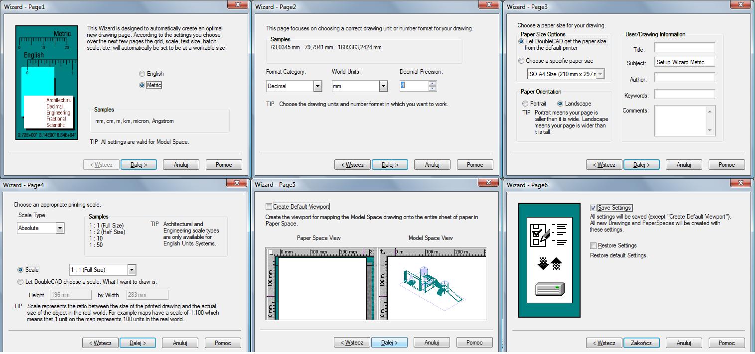755x354 pixels.
Task: Open the Scale Type Absolute dropdown
Action: 60,228
